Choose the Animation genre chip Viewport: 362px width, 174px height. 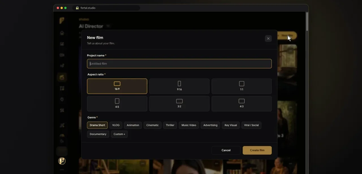133,125
